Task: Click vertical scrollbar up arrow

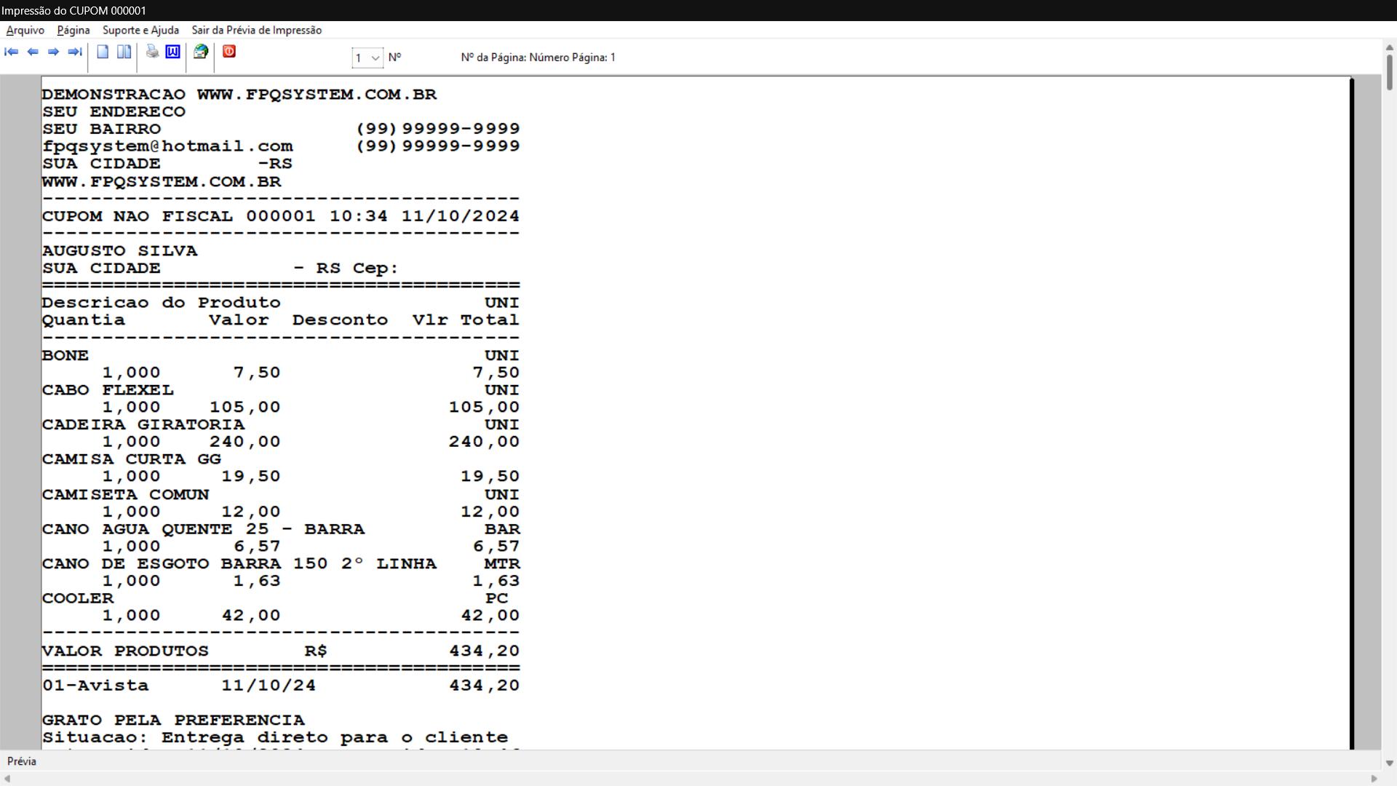Action: click(x=1389, y=47)
